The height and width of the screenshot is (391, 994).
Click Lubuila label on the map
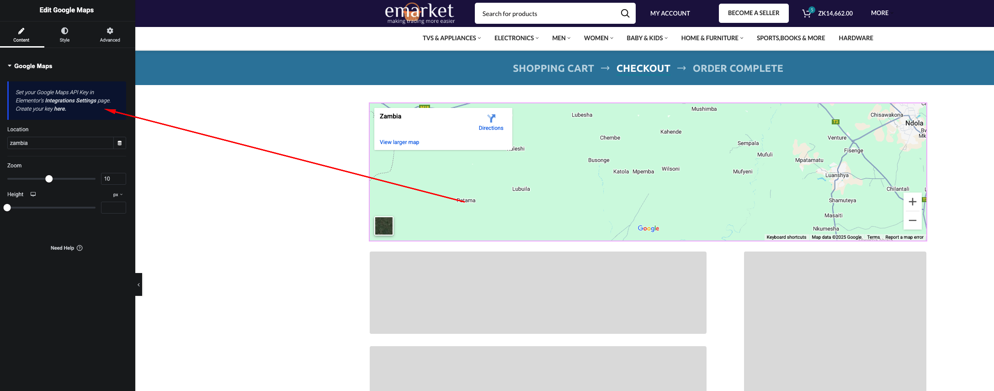[x=521, y=189]
